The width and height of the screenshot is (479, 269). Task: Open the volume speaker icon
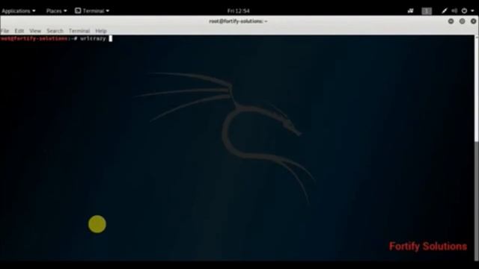click(x=454, y=11)
